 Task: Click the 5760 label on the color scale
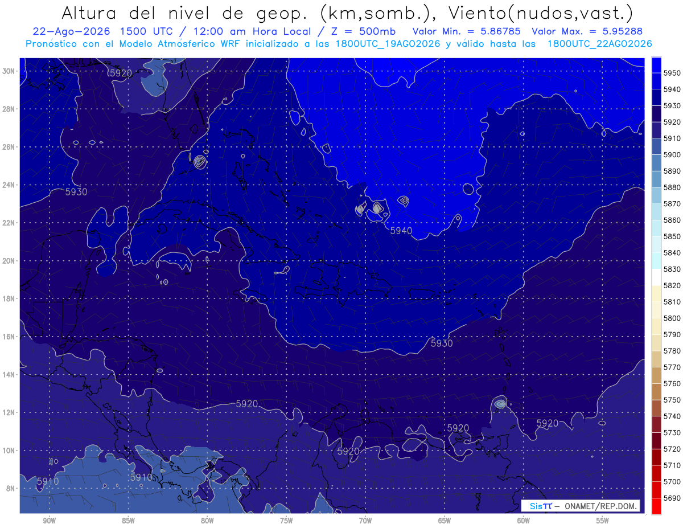(673, 383)
